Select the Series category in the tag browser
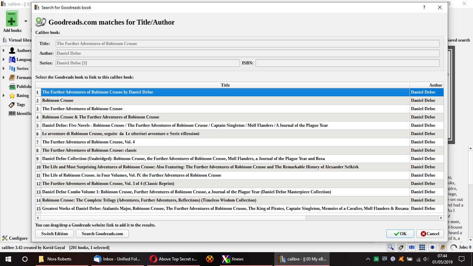The width and height of the screenshot is (473, 266). (x=18, y=69)
